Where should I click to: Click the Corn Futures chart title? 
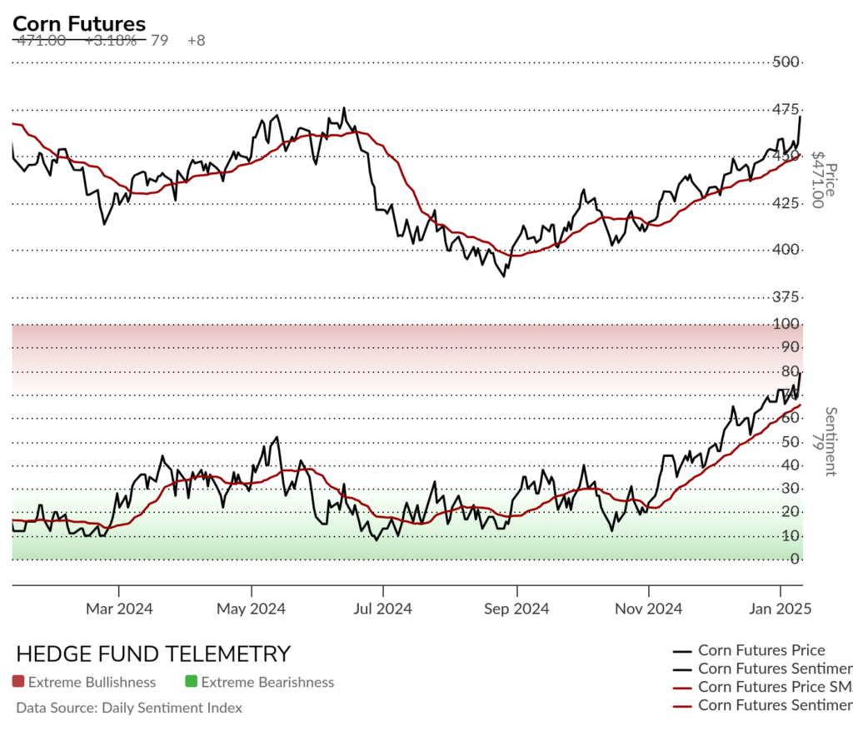[x=79, y=24]
